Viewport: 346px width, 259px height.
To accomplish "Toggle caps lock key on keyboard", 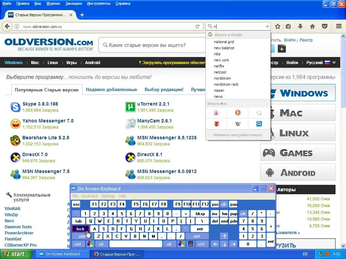I will coord(80,229).
